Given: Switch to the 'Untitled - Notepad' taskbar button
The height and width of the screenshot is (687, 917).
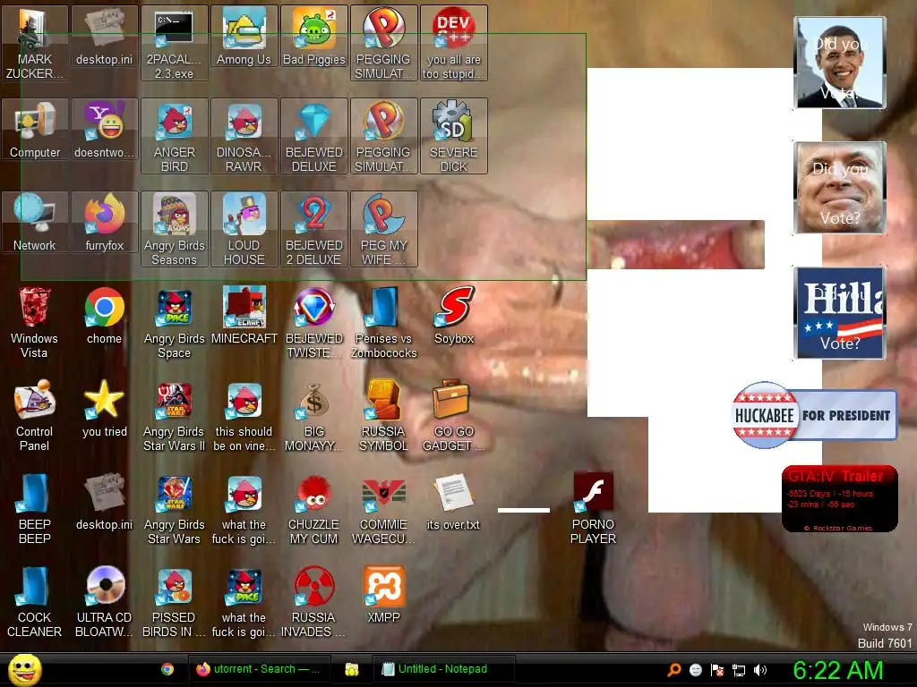Looking at the screenshot, I should tap(444, 669).
